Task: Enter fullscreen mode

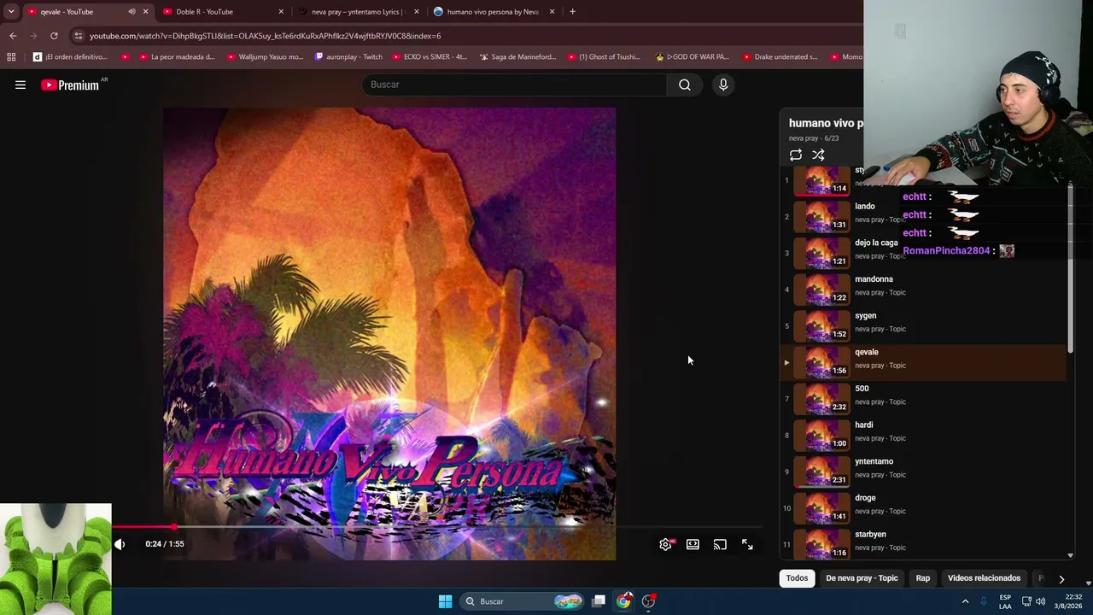Action: click(x=747, y=544)
